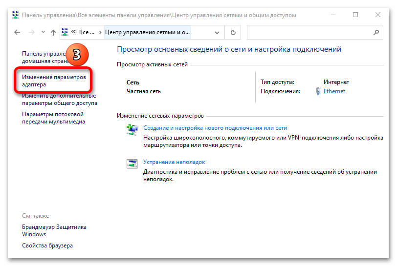Select the 'Все ...' breadcrumb segment
This screenshot has width=397, height=266.
(x=87, y=32)
